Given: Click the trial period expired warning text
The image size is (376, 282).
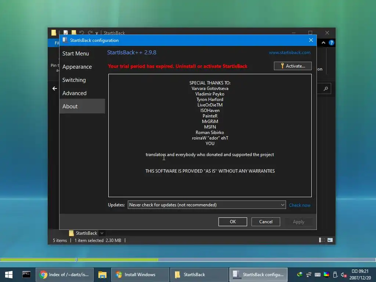Looking at the screenshot, I should 177,66.
